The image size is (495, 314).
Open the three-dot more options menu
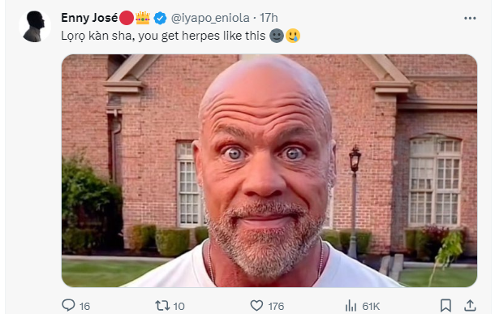(x=470, y=19)
